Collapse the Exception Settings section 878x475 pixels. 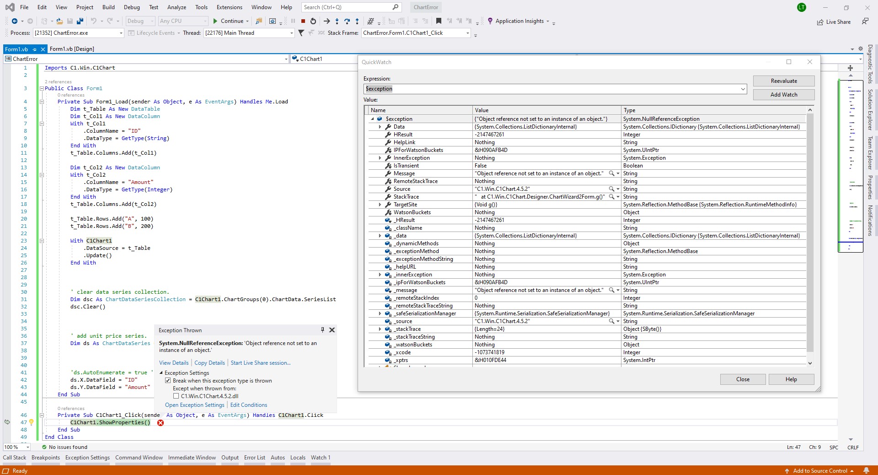pyautogui.click(x=161, y=373)
